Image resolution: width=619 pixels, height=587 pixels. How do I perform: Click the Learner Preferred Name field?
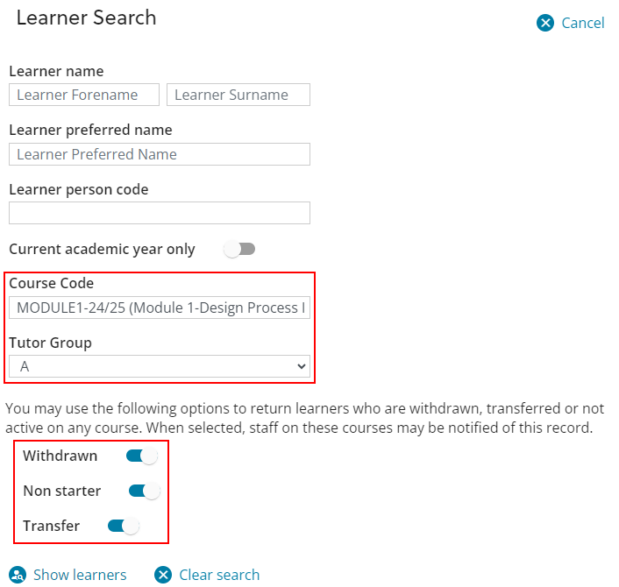160,154
